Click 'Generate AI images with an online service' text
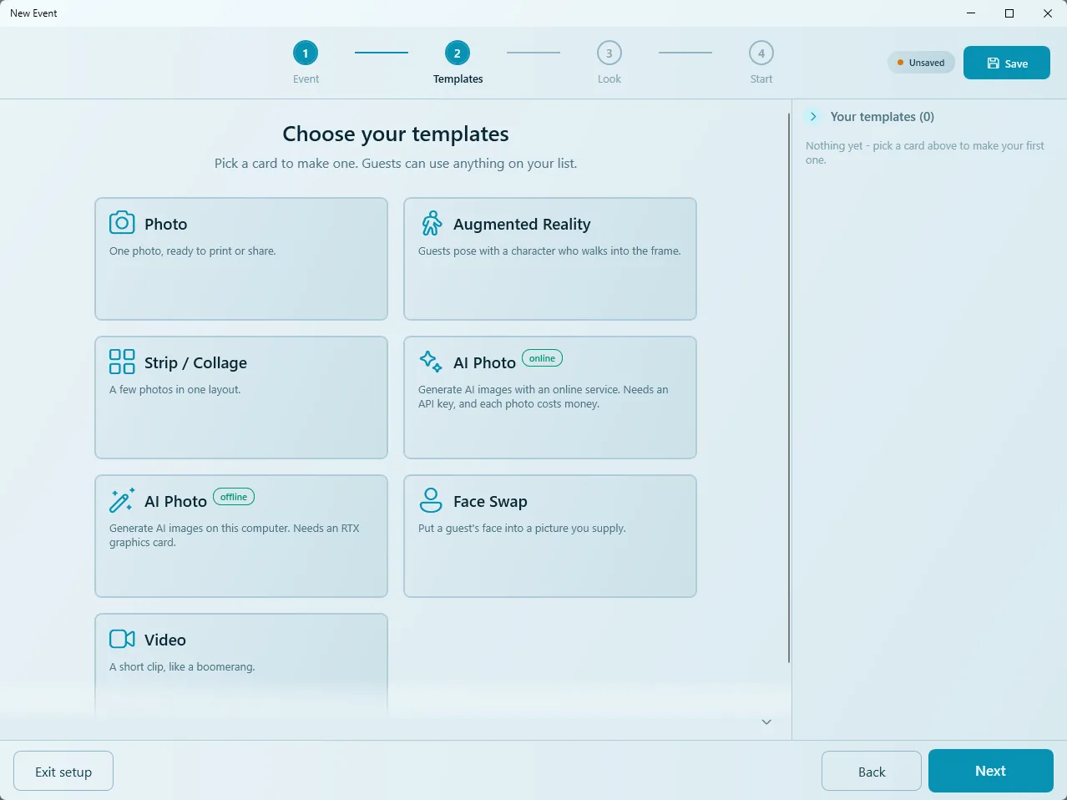The image size is (1067, 800). click(x=543, y=397)
